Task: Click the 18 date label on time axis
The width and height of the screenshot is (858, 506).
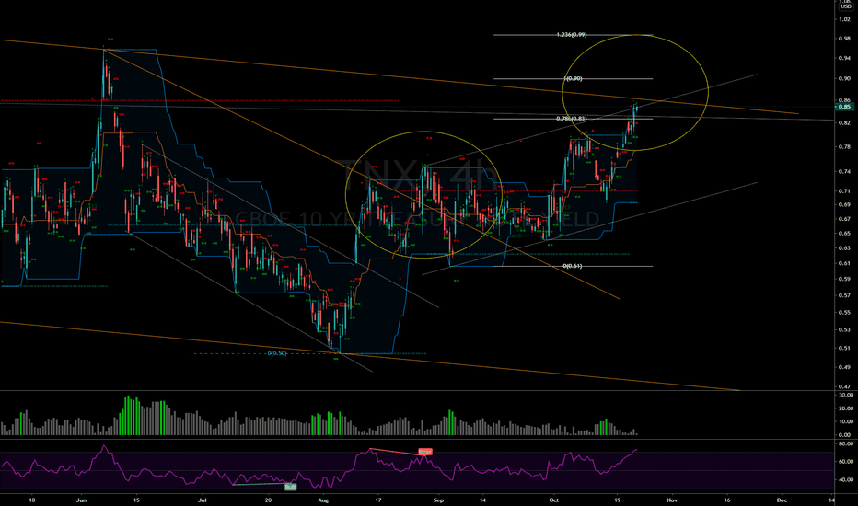Action: click(x=31, y=500)
